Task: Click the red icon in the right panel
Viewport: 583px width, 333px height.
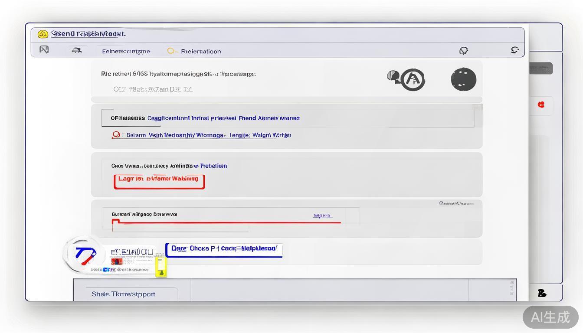Action: coord(541,104)
